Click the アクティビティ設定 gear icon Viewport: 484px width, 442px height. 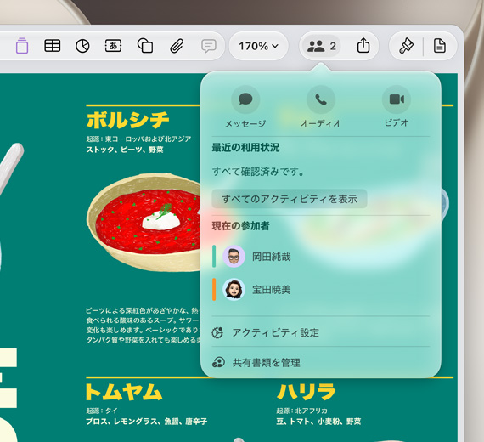point(217,332)
